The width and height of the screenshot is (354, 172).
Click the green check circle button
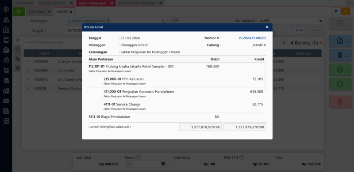pyautogui.click(x=339, y=70)
